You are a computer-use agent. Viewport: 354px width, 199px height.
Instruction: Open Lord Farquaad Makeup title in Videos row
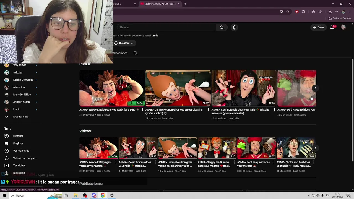[x=253, y=164]
